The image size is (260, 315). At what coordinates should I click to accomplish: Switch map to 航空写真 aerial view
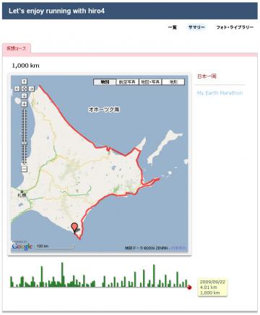coord(128,82)
